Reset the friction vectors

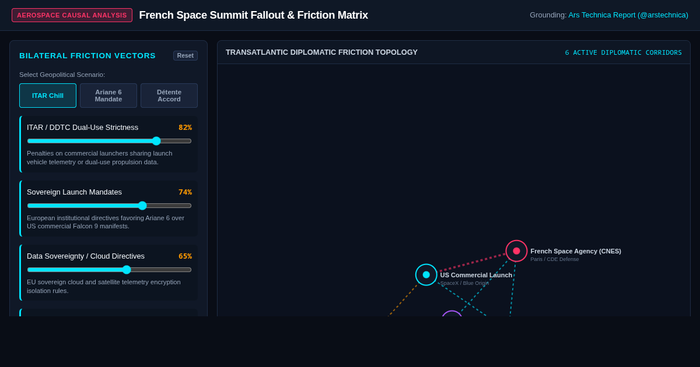point(185,55)
